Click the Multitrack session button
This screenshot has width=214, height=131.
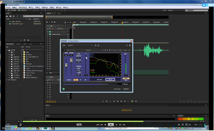[23, 10]
